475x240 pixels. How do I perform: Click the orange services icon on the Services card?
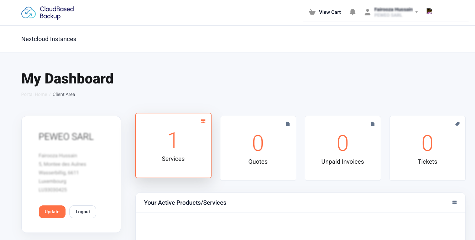pos(203,121)
